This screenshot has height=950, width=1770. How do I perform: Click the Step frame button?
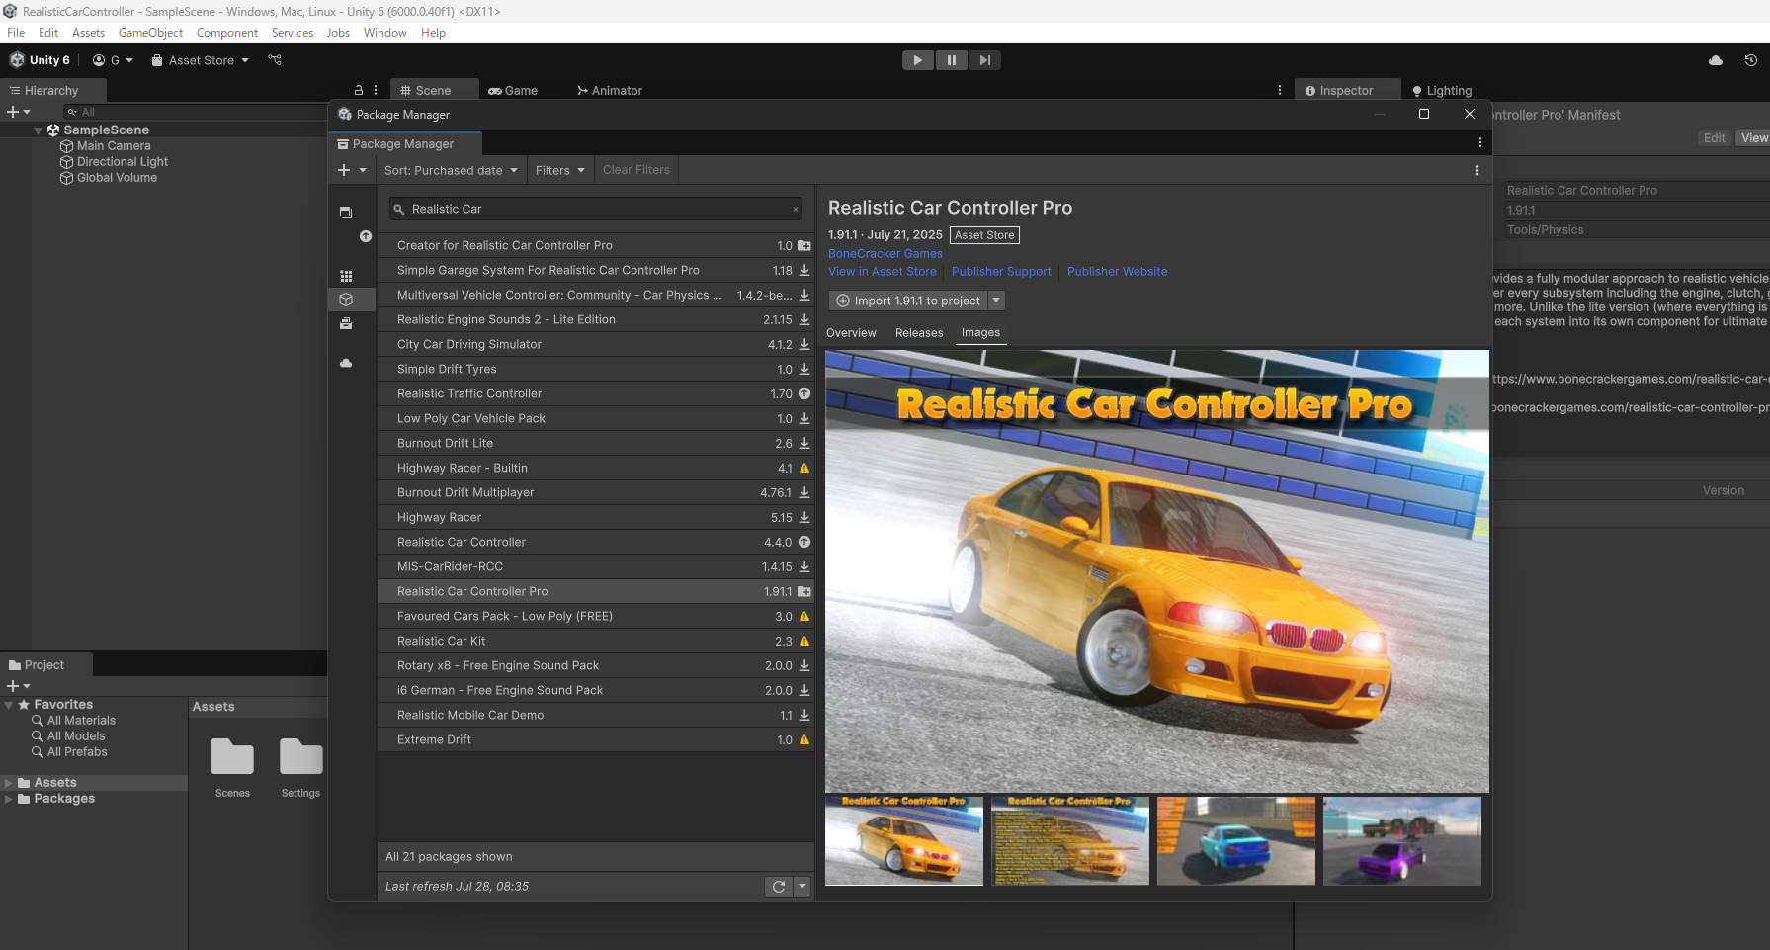[984, 60]
